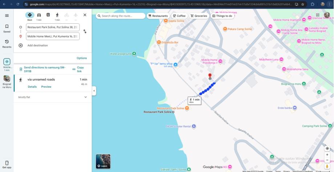Select Restaurant Park Soline map marker
The image size is (334, 172).
[x=187, y=108]
